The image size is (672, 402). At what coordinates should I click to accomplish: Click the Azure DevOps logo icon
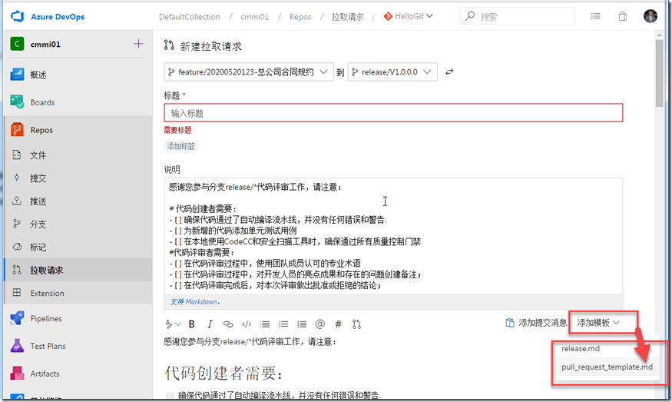tap(18, 16)
